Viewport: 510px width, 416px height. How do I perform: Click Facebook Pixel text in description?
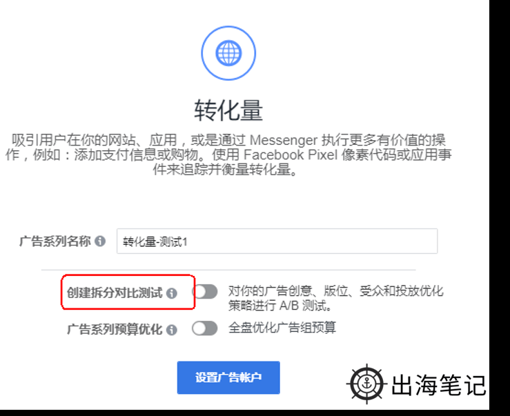[291, 155]
